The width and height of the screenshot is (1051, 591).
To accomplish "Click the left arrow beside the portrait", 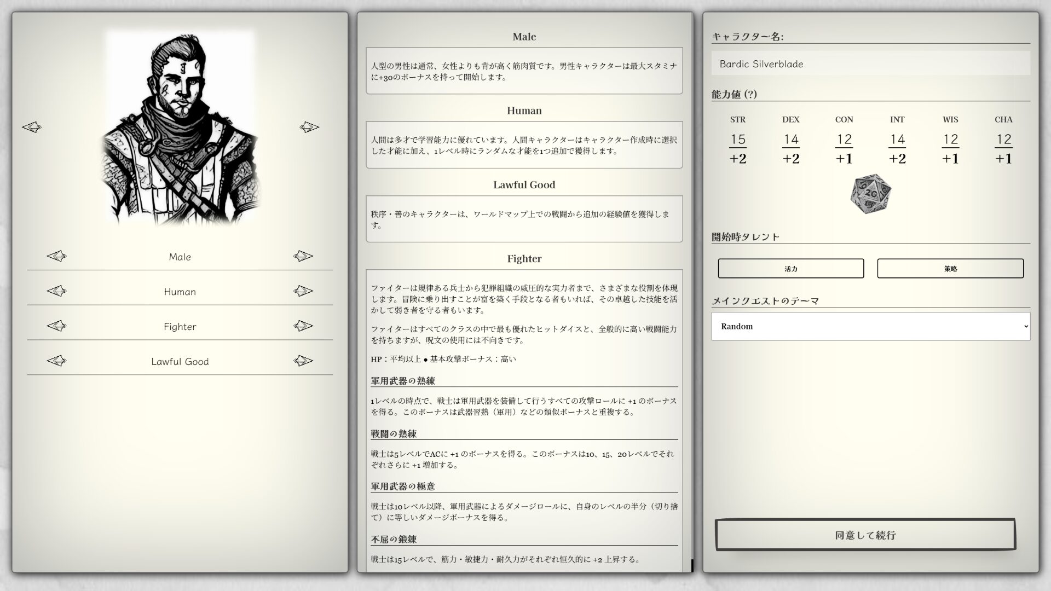I will (x=32, y=128).
